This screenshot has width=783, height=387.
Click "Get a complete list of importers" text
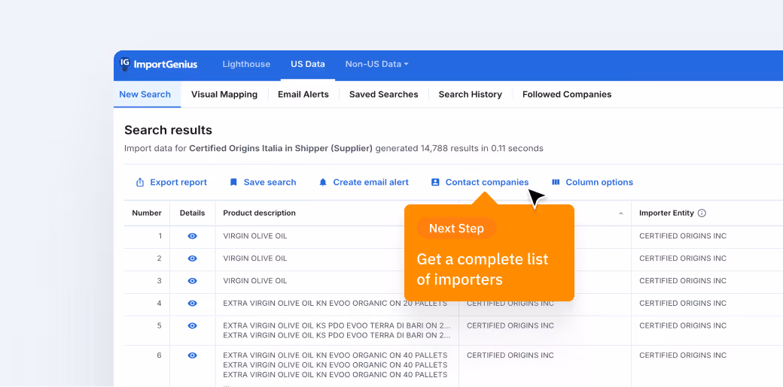pyautogui.click(x=483, y=269)
